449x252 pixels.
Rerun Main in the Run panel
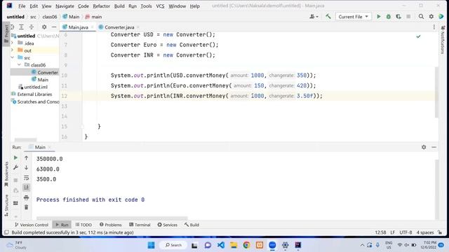point(15,157)
